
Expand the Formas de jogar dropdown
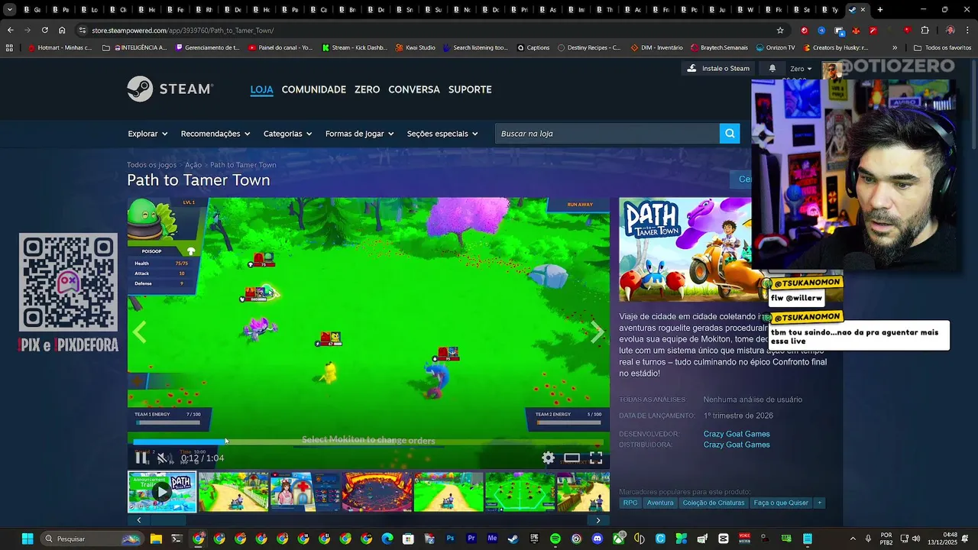pyautogui.click(x=359, y=134)
